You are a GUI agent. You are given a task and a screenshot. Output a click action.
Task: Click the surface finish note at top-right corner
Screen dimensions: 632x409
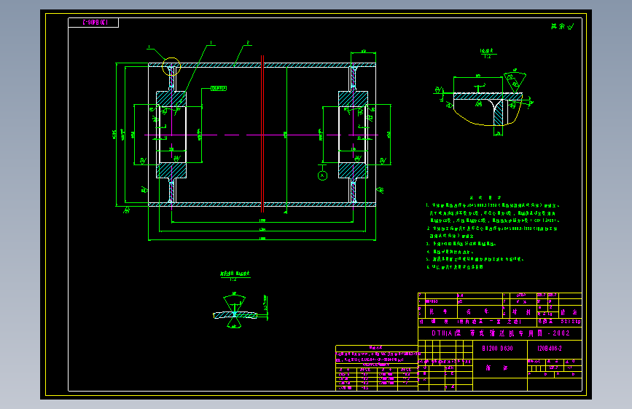pos(562,27)
